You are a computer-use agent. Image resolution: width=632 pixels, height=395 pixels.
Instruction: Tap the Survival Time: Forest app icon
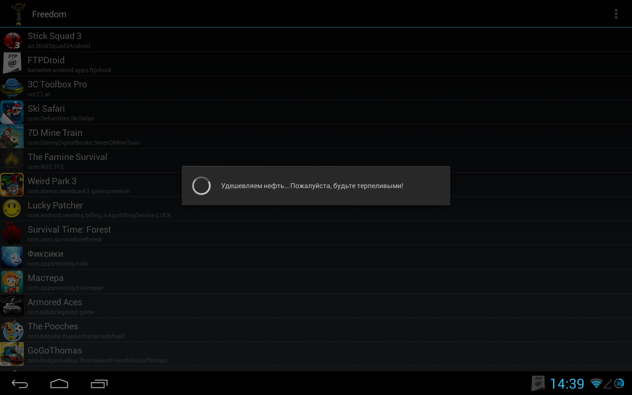12,234
